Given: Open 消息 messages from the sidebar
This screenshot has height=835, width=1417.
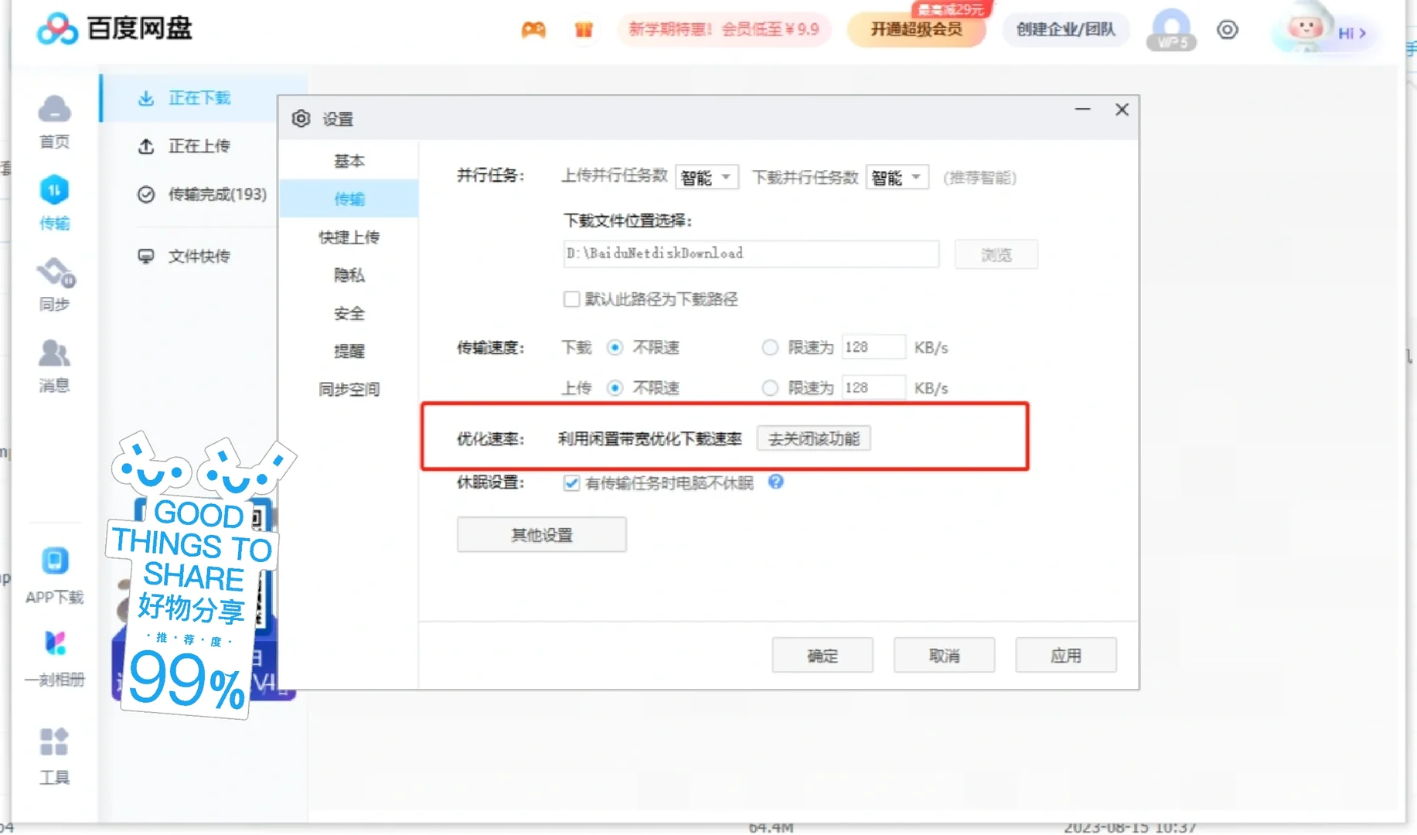Looking at the screenshot, I should point(54,363).
